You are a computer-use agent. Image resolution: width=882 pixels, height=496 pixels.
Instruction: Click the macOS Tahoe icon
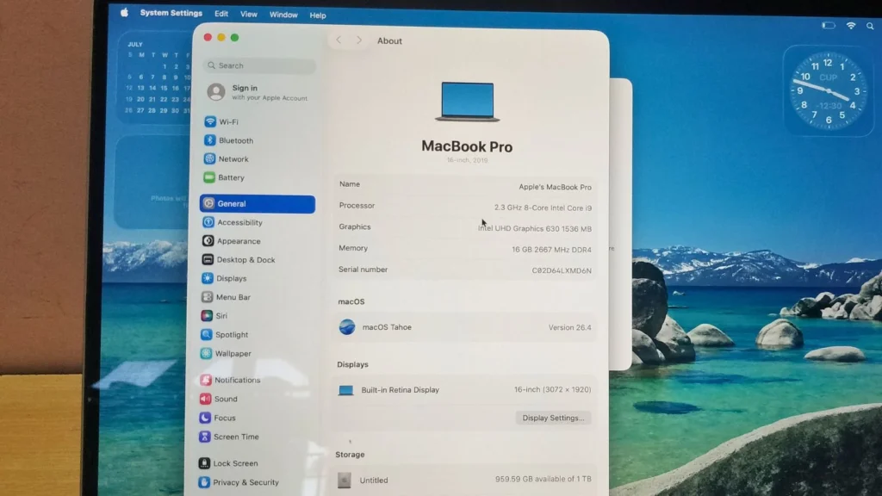click(x=347, y=326)
